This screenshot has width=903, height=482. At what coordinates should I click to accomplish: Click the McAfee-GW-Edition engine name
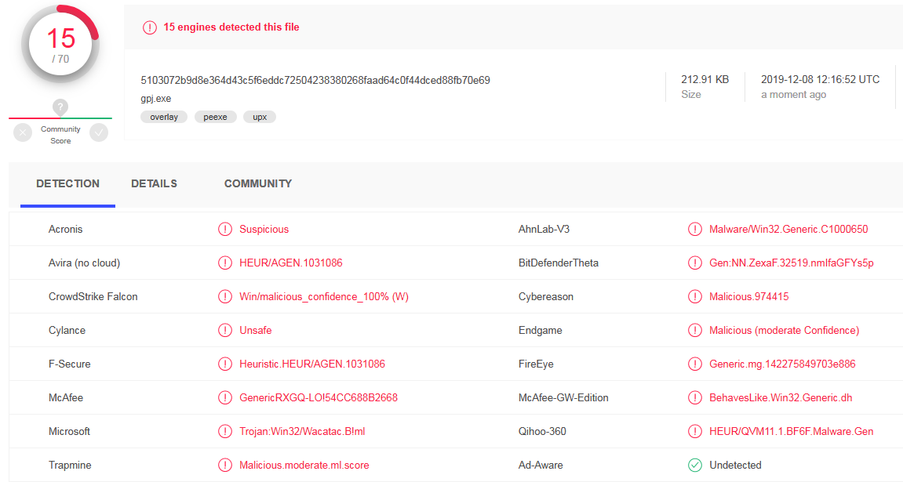(x=563, y=397)
